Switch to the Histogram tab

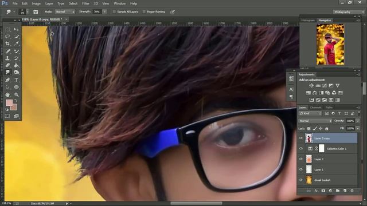[308, 21]
